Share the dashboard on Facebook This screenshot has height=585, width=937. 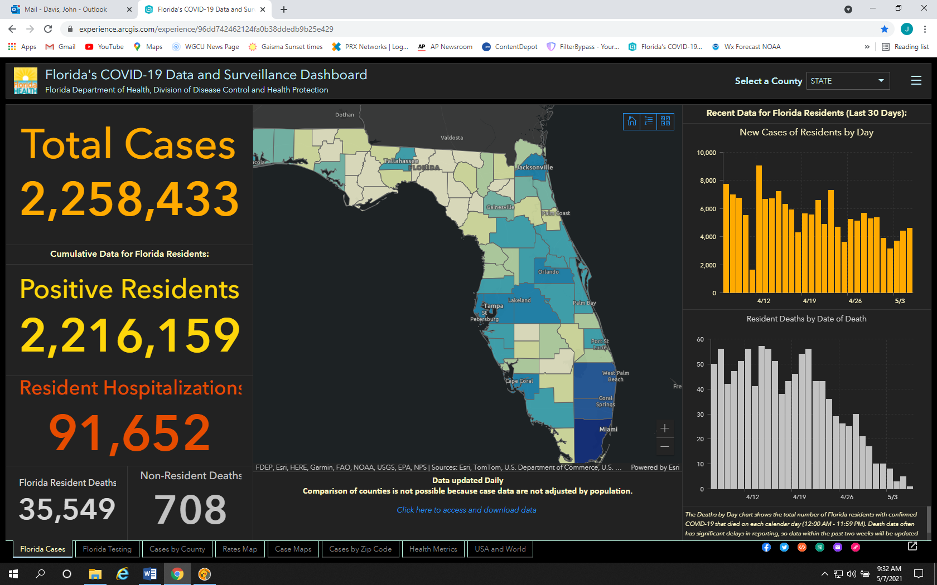pos(766,547)
